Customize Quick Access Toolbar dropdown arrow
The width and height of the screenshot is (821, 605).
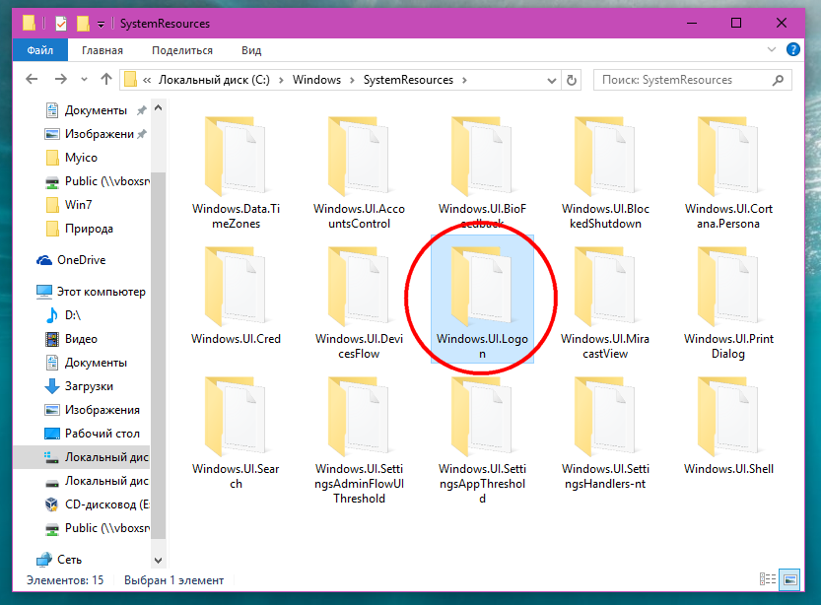(x=102, y=24)
